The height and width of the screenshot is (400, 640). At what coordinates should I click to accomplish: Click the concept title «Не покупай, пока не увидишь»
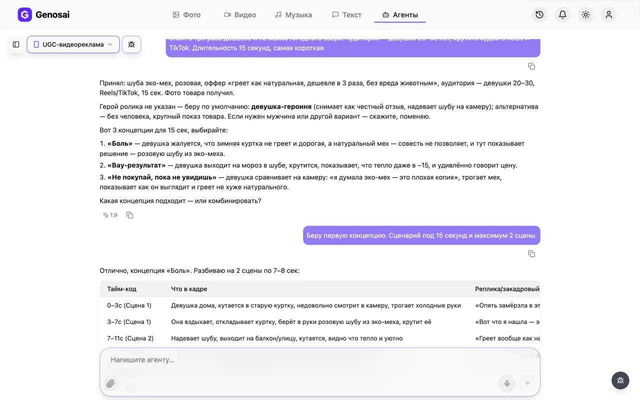click(162, 177)
